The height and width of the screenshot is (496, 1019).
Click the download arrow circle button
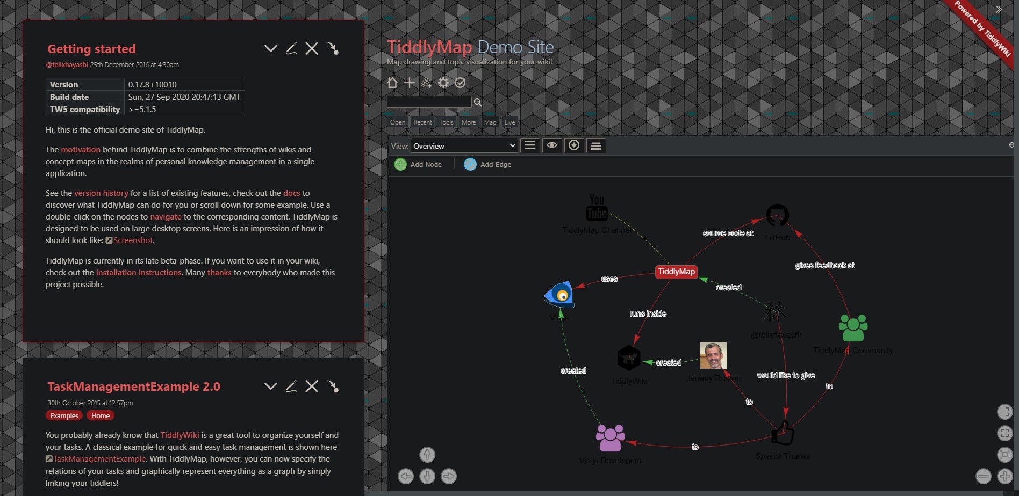(574, 145)
